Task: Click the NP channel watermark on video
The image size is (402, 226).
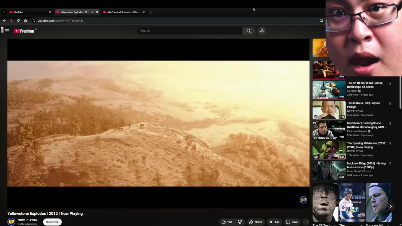Action: 303,200
